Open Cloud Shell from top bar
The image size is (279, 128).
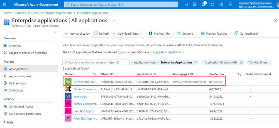click(x=186, y=4)
